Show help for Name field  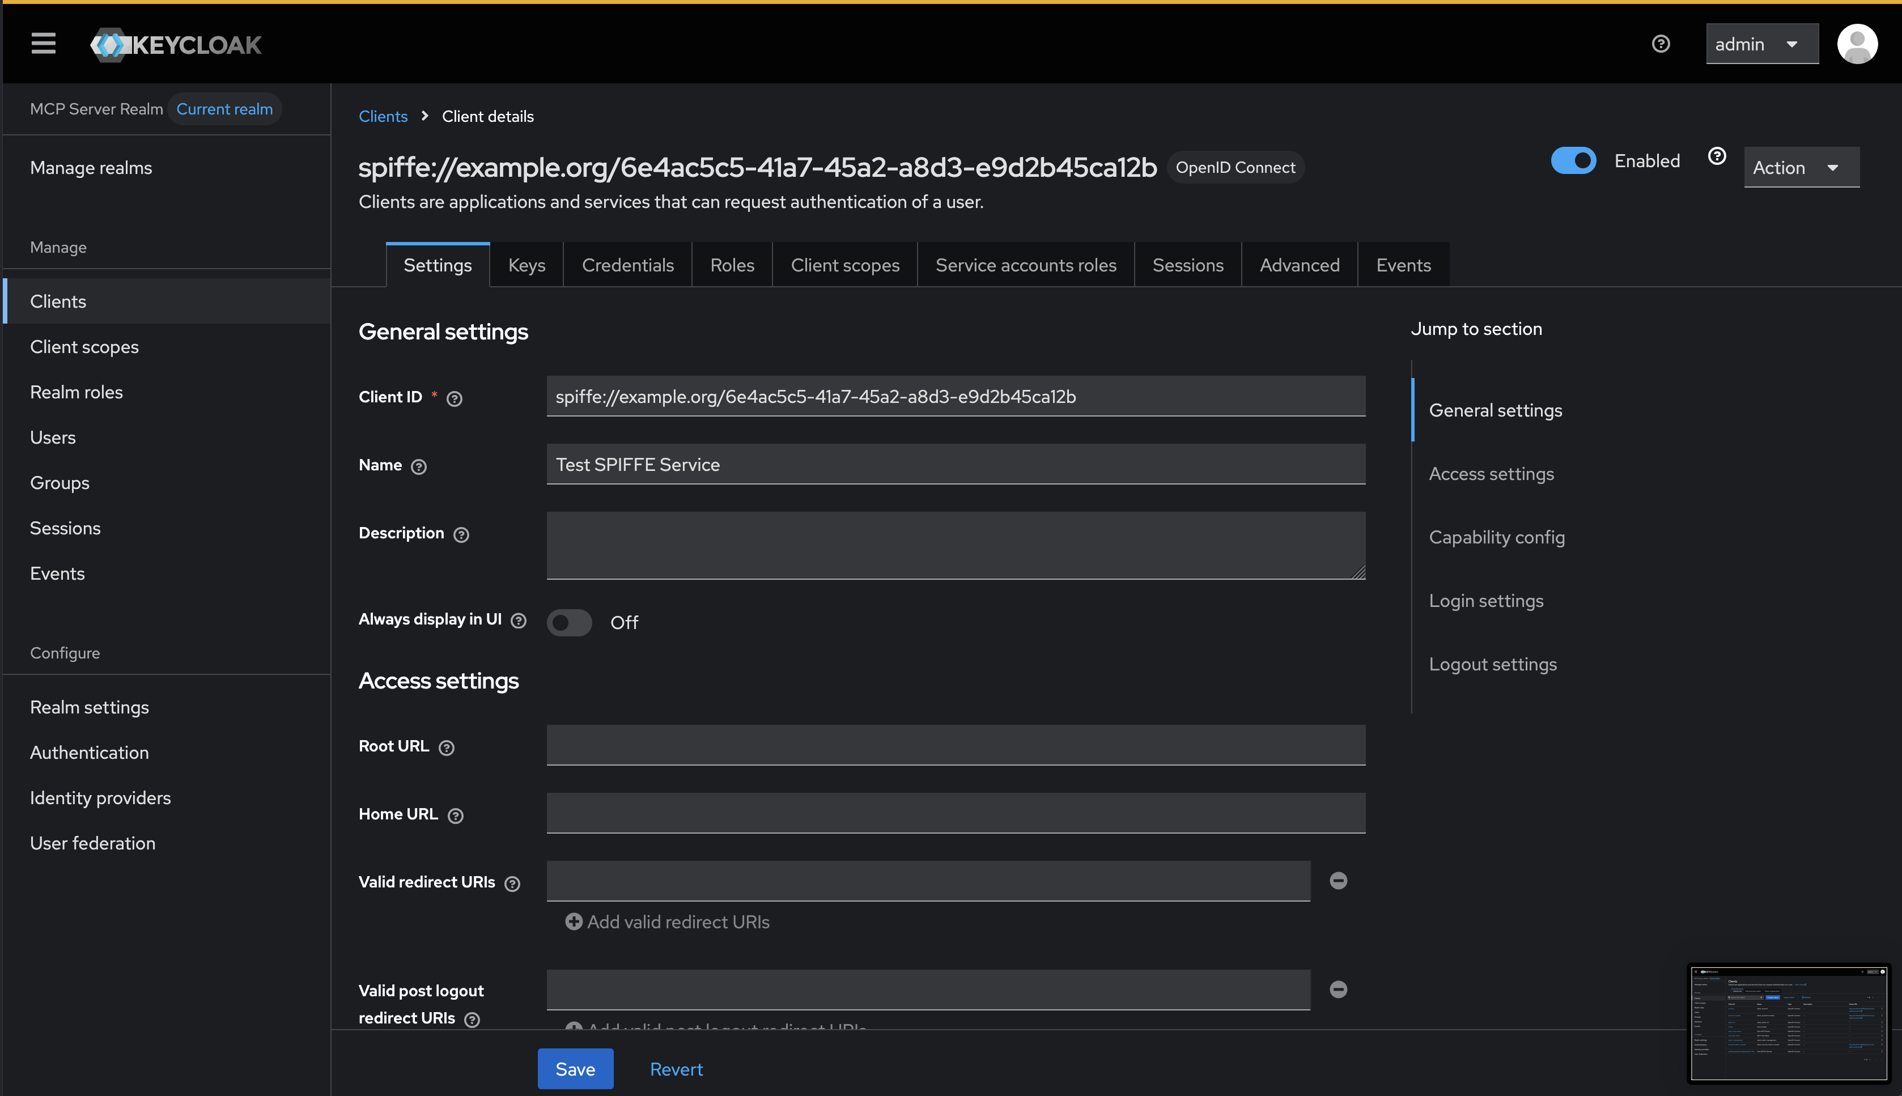pyautogui.click(x=418, y=467)
